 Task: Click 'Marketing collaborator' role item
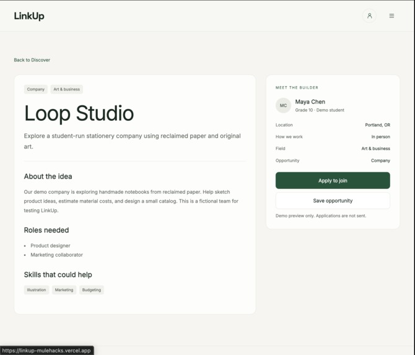[56, 255]
